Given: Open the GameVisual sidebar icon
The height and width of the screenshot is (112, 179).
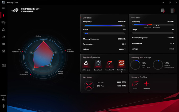Looking at the screenshot, I should 3,37.
